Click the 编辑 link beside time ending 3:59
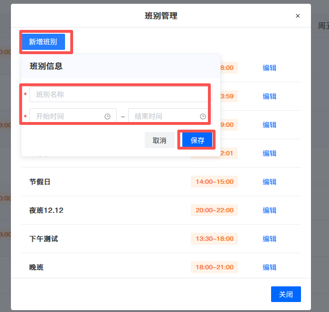 point(269,96)
